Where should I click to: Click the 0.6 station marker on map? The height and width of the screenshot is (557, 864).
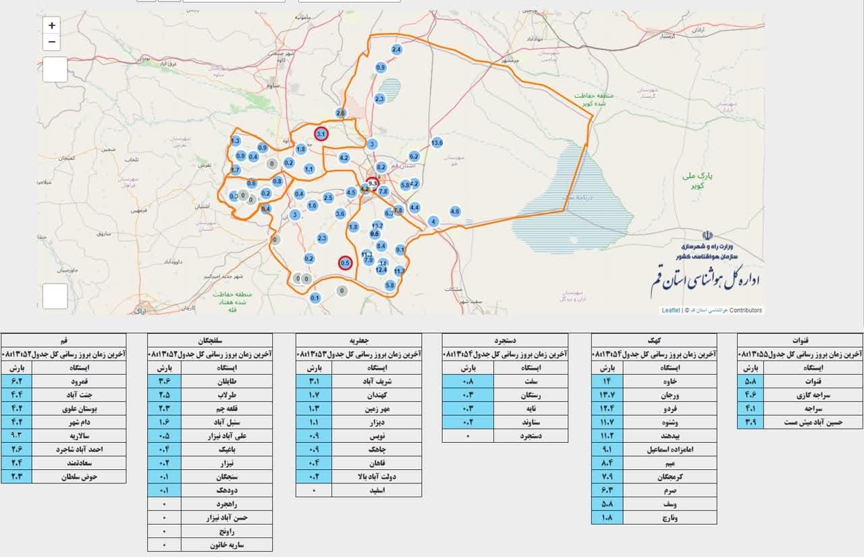click(x=252, y=183)
